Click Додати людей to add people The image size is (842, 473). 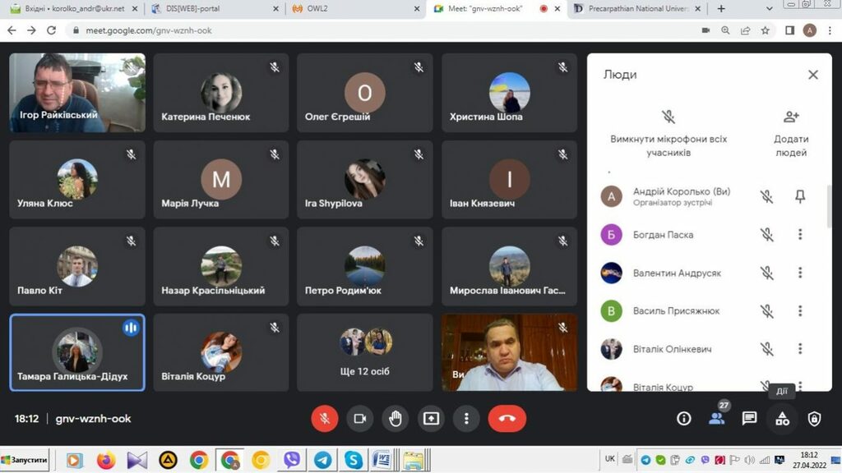(791, 134)
